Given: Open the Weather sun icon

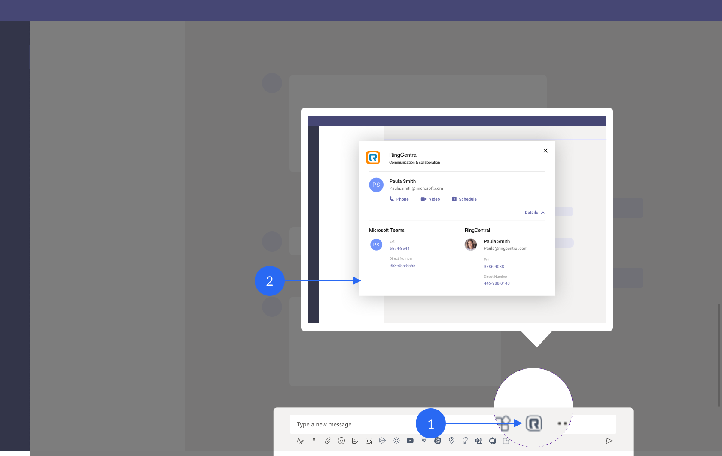Looking at the screenshot, I should [396, 441].
